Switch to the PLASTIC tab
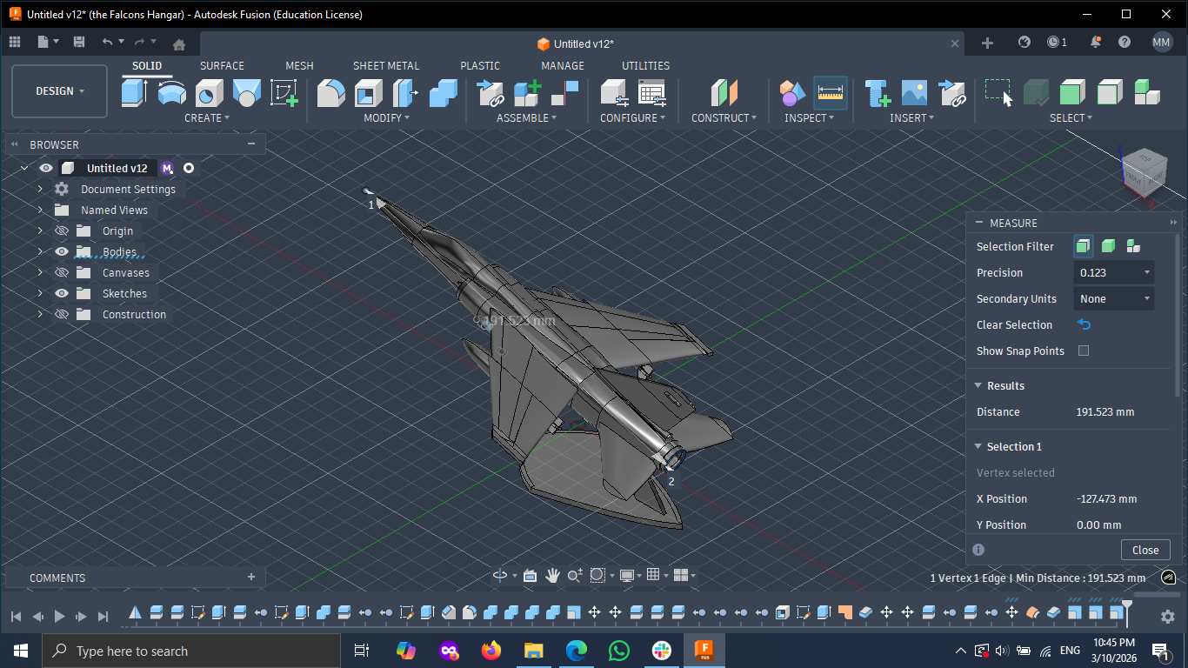The image size is (1188, 668). 480,65
